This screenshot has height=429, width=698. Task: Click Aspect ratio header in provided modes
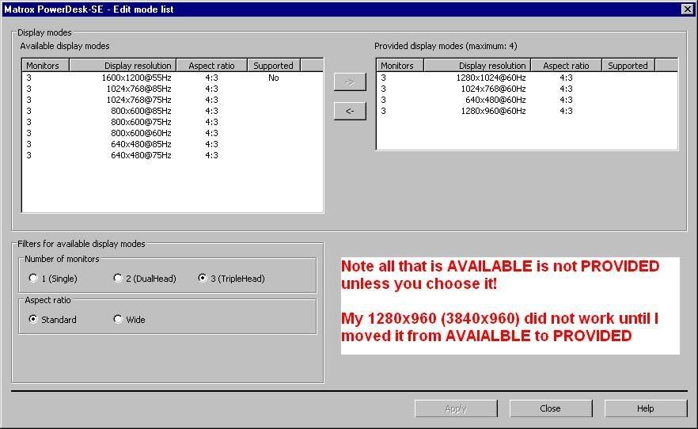(x=567, y=66)
